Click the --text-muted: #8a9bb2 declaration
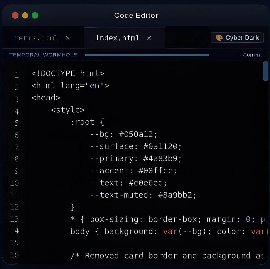This screenshot has width=270, height=269. pyautogui.click(x=143, y=195)
